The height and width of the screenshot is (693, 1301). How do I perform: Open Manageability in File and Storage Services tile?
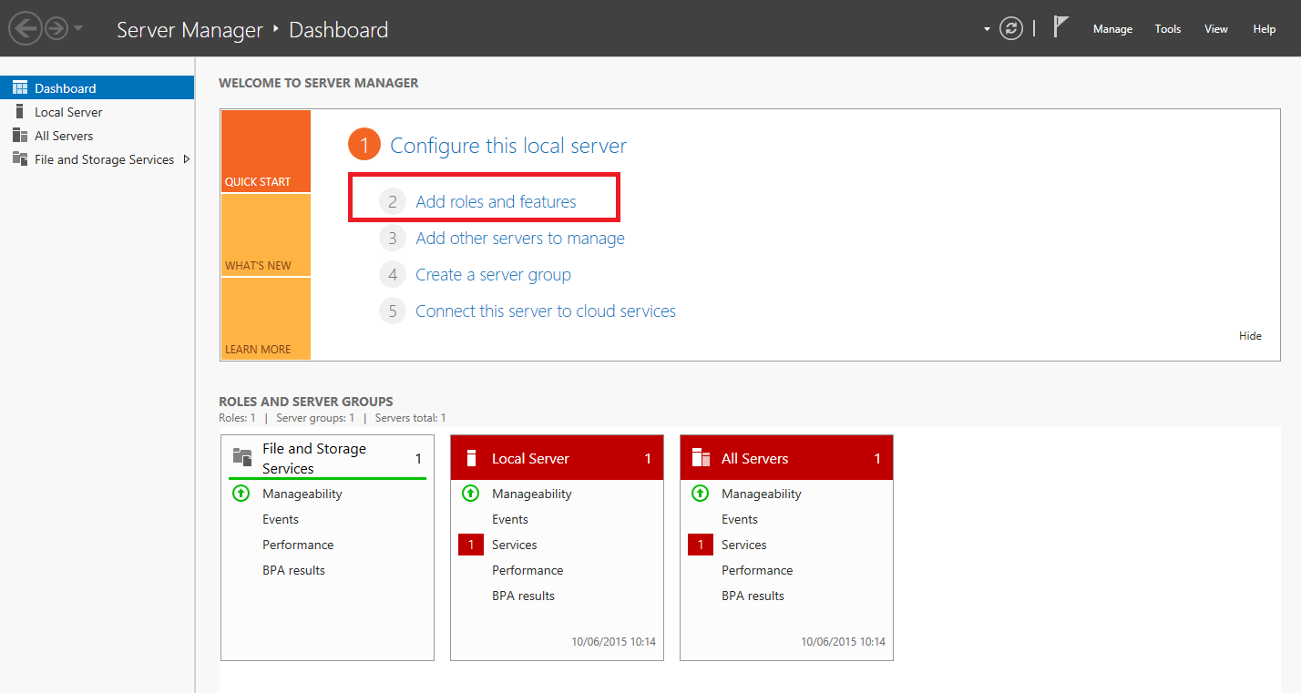pos(302,494)
